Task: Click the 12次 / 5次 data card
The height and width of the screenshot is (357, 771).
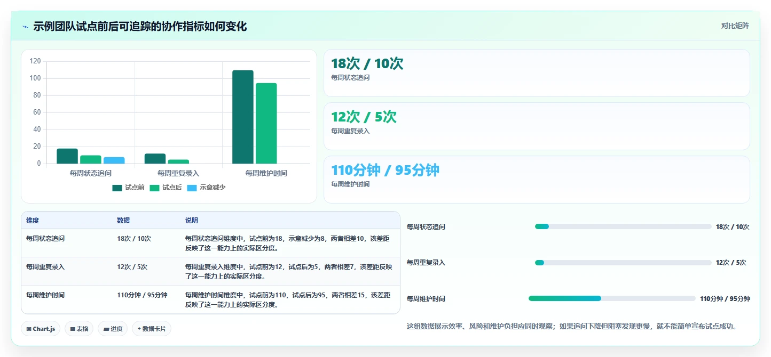Action: click(x=537, y=126)
